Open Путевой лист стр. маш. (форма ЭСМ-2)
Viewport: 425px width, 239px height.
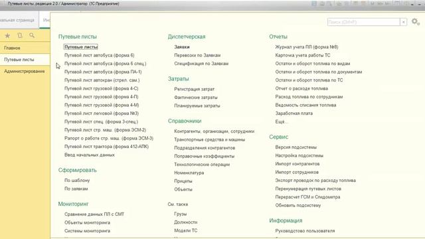[x=105, y=130]
